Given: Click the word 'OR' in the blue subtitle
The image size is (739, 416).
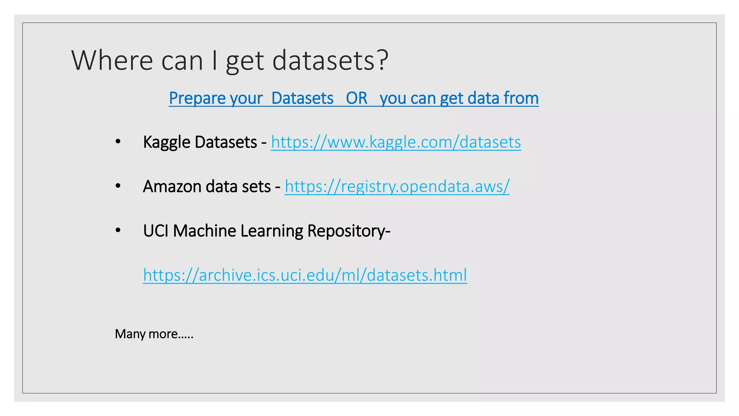Looking at the screenshot, I should point(357,98).
